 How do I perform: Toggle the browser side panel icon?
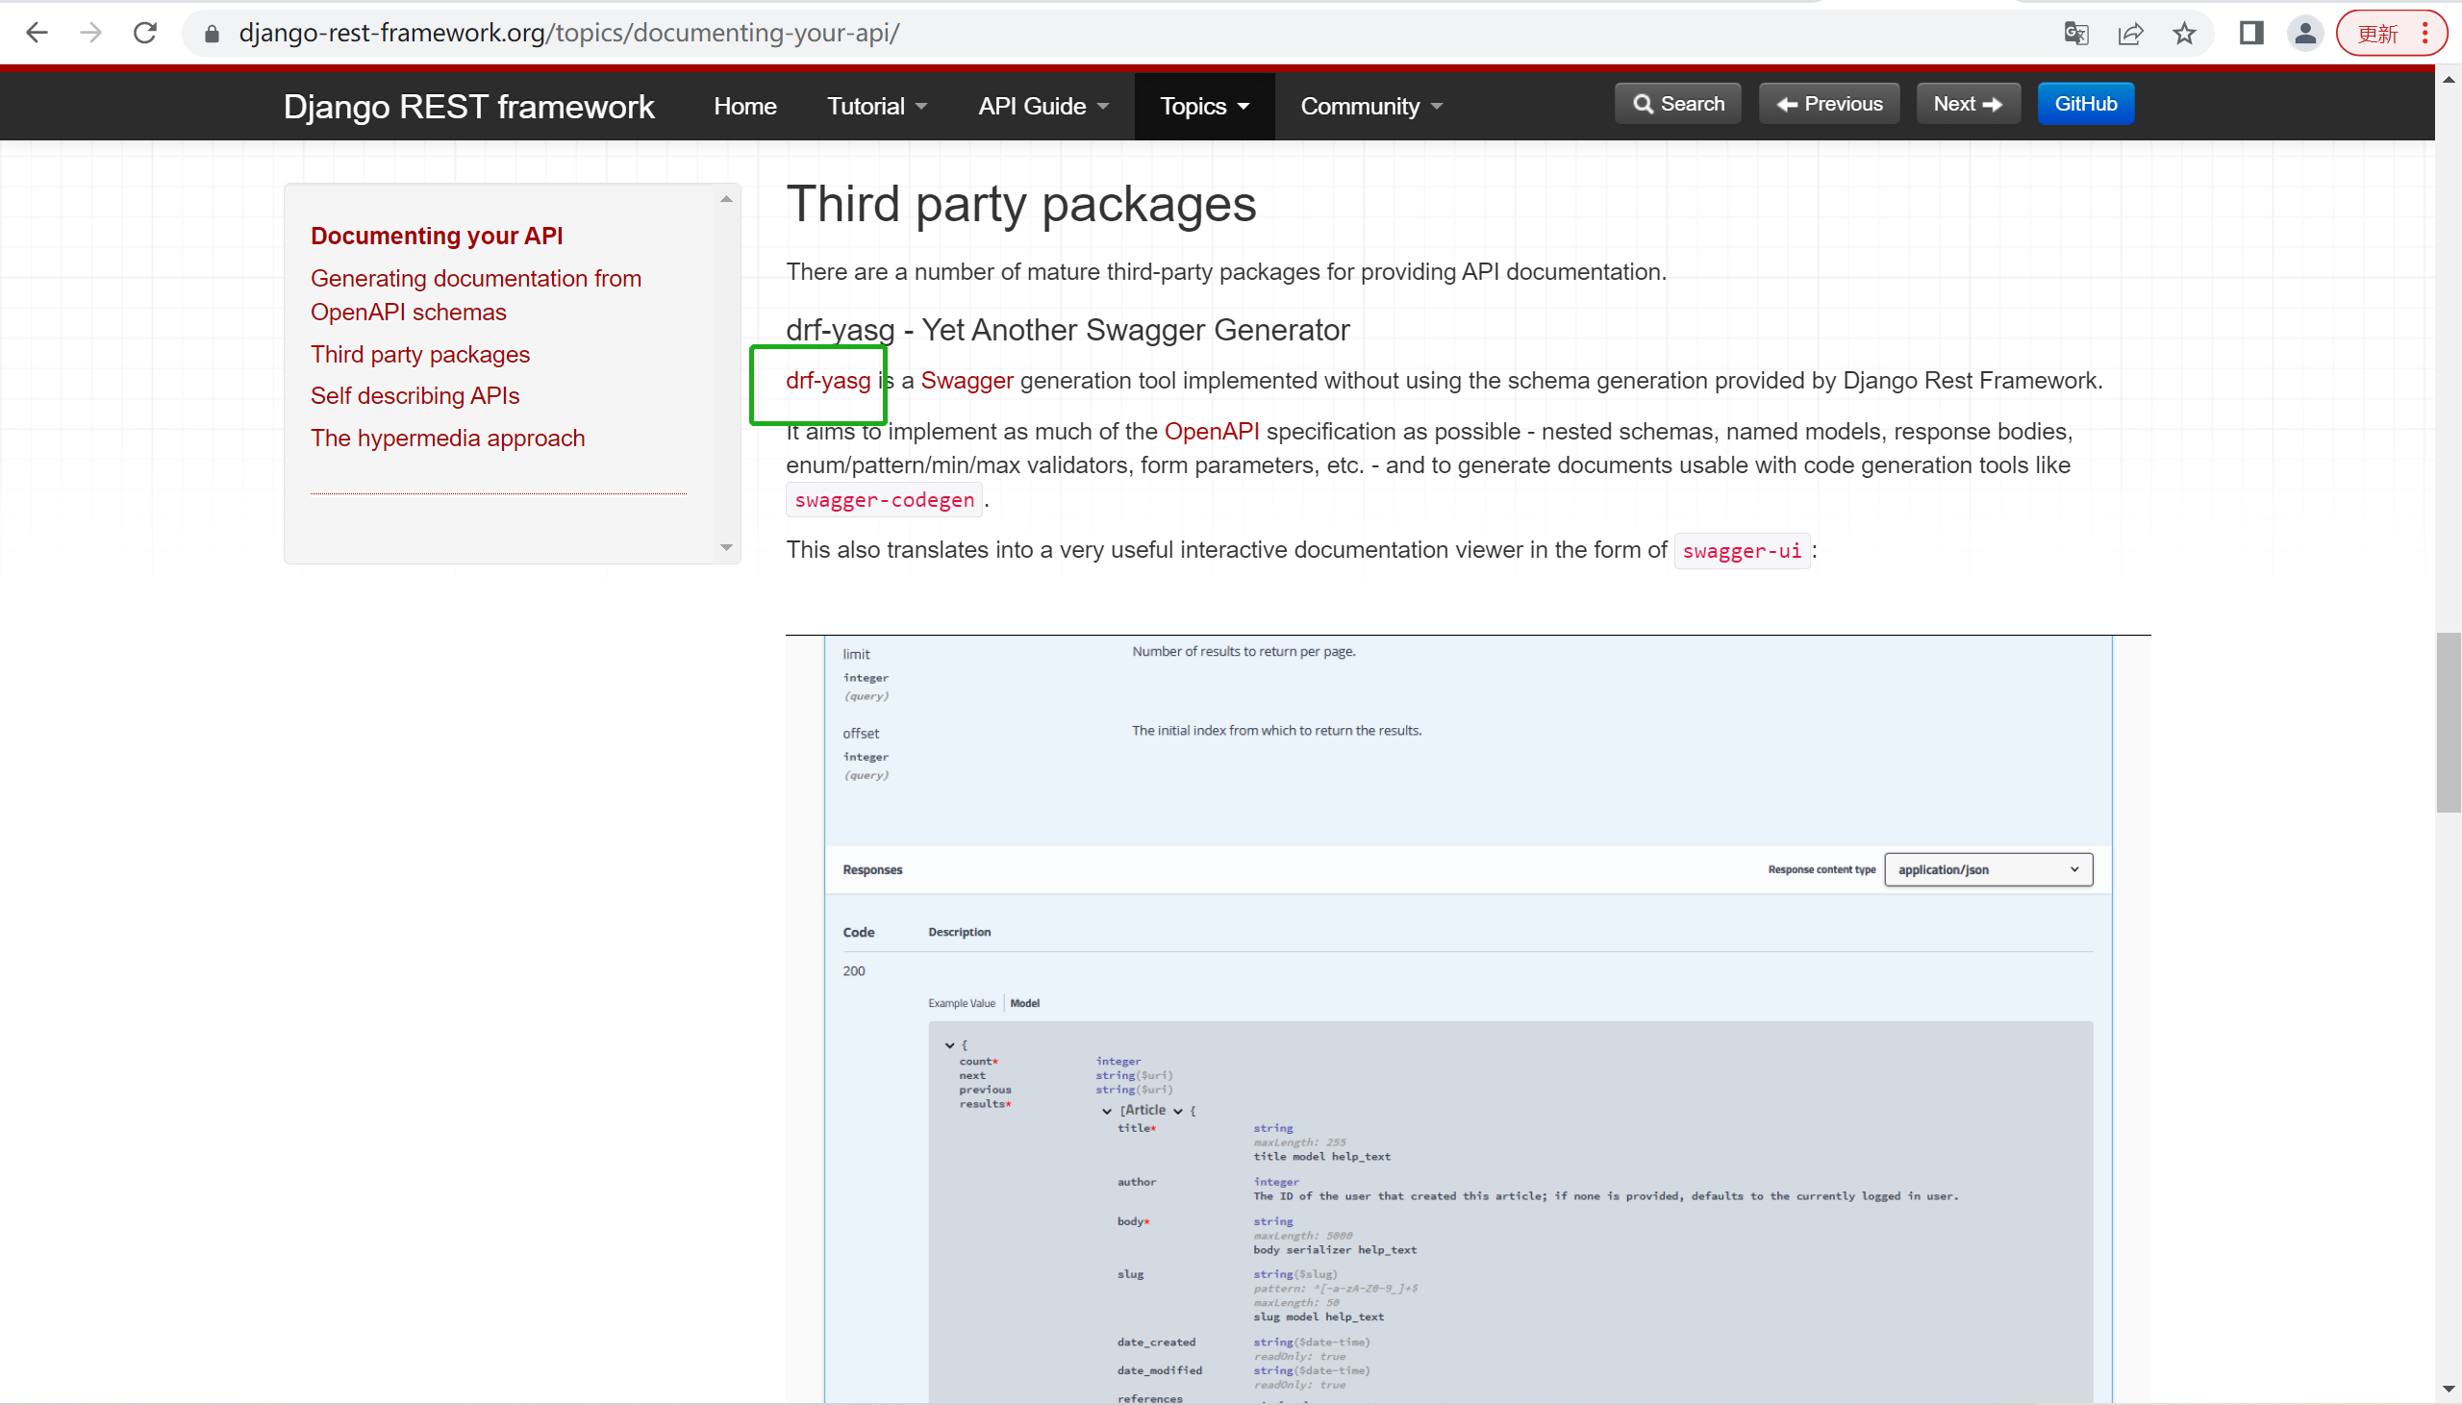click(x=2251, y=34)
